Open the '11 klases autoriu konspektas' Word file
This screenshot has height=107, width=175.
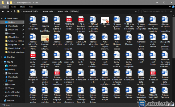[x=33, y=20]
